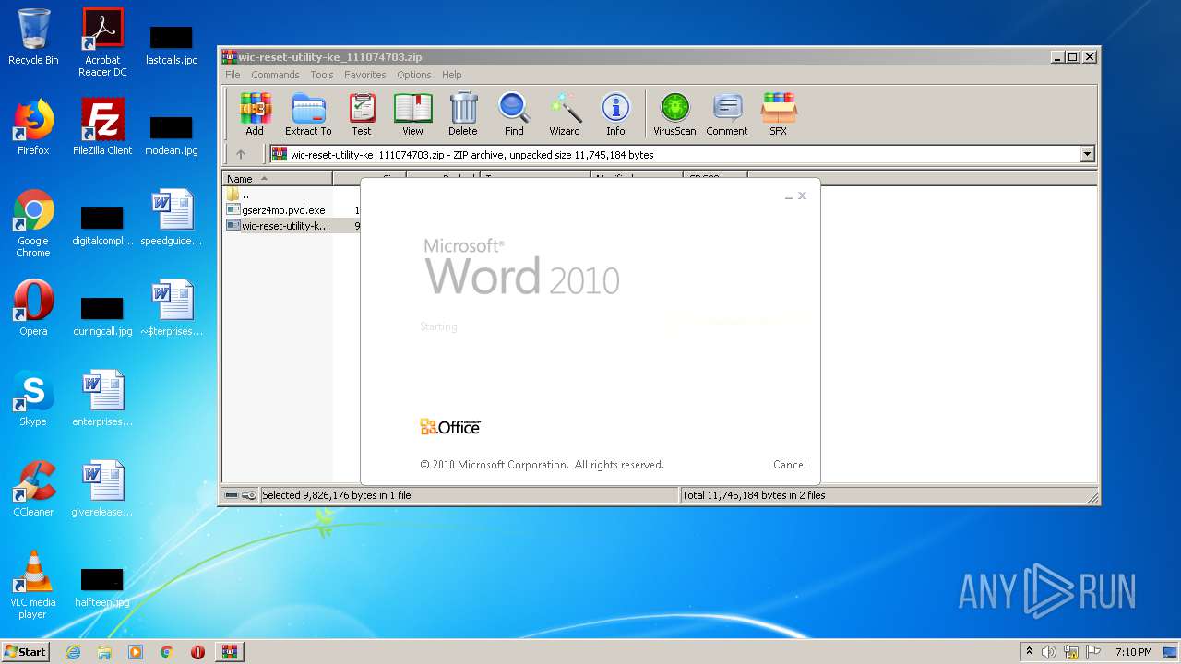Image resolution: width=1181 pixels, height=664 pixels.
Task: Select the digitalcompl... desktop file
Action: (102, 225)
